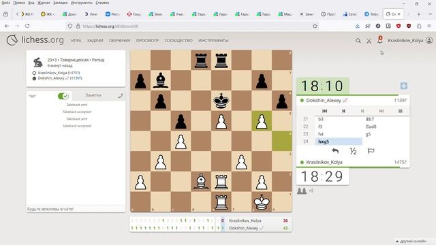The image size is (436, 245).
Task: Open the ОБУЧЕНИЕ menu
Action: point(120,41)
